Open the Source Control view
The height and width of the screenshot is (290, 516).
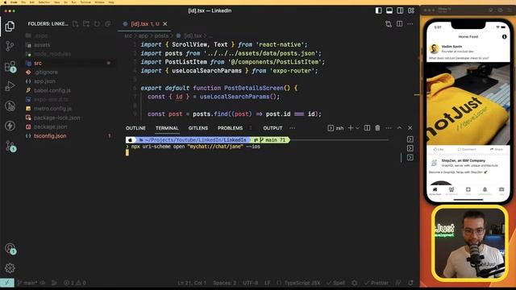pos(10,46)
